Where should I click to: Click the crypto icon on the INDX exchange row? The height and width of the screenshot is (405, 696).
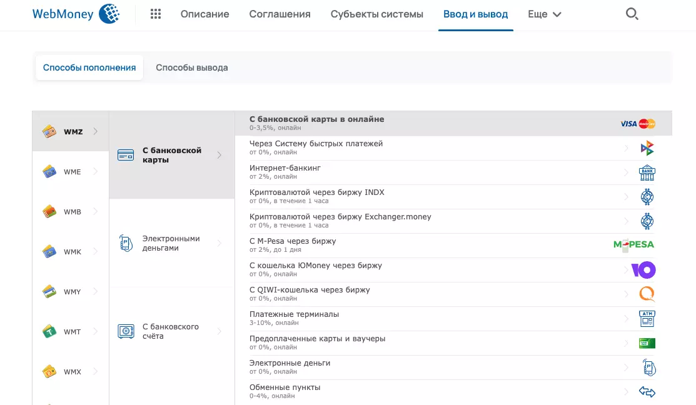(647, 196)
